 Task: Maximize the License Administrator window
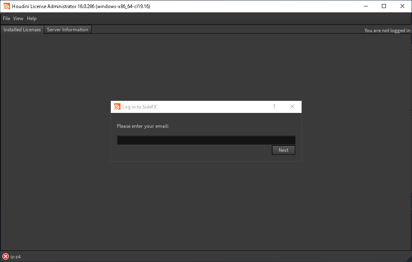384,6
